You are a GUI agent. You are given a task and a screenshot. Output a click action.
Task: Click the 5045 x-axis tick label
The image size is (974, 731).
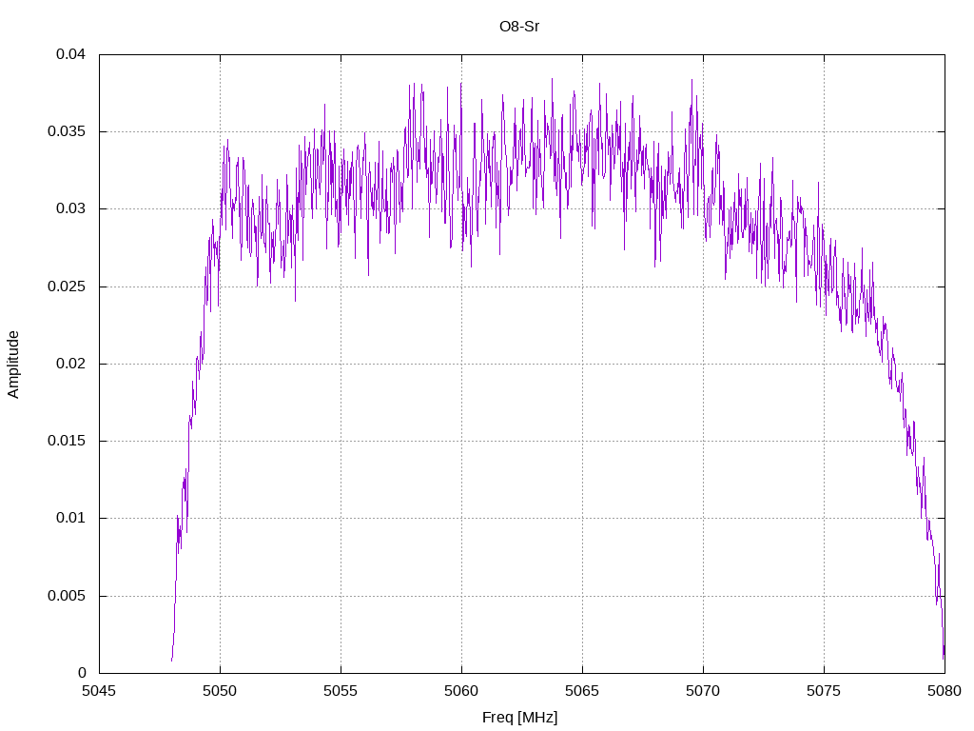click(99, 691)
